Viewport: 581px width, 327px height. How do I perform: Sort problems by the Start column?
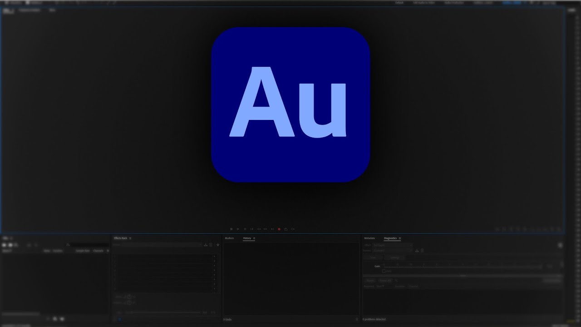(x=380, y=286)
